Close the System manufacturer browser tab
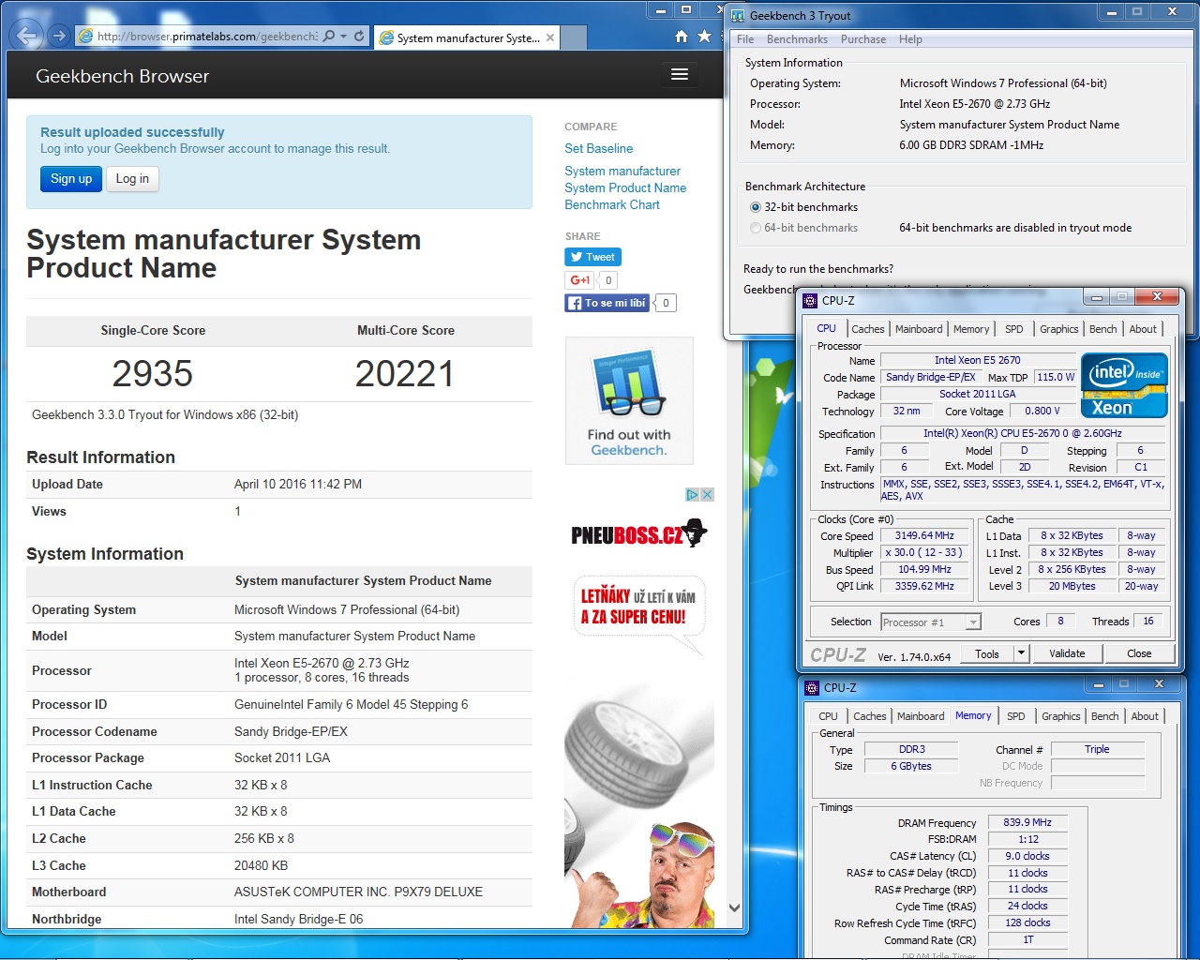This screenshot has width=1200, height=960. coord(550,37)
